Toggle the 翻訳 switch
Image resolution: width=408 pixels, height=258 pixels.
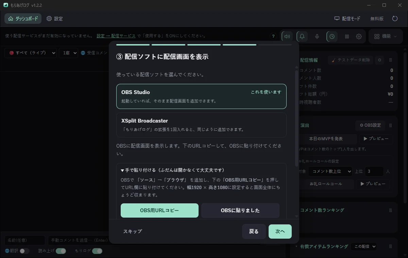(x=24, y=251)
